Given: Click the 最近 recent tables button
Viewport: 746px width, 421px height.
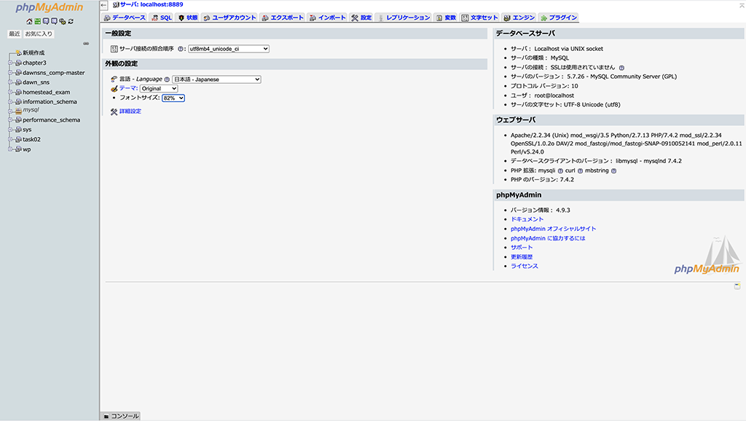Looking at the screenshot, I should [x=15, y=34].
